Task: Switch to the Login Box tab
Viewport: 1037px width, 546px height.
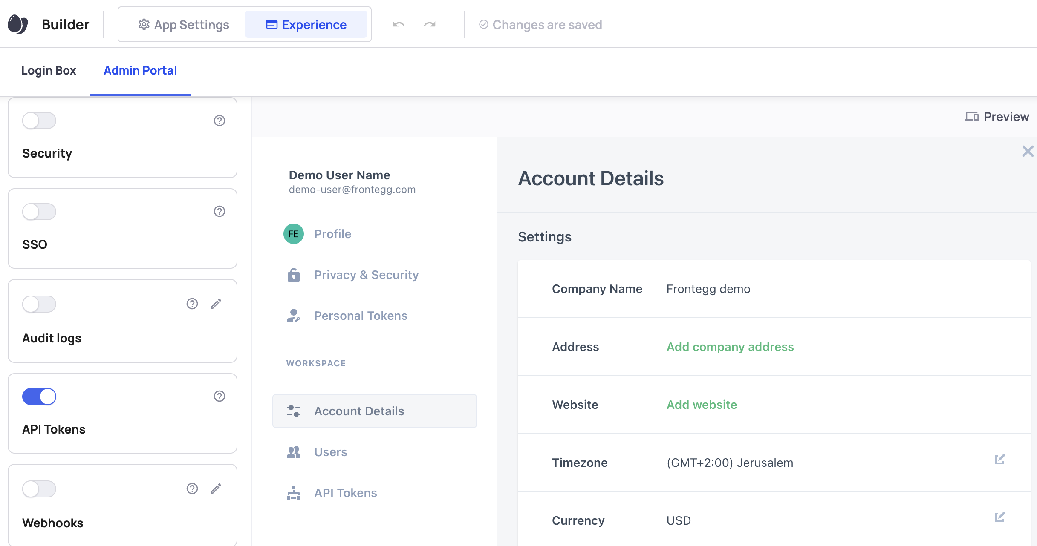Action: [49, 70]
